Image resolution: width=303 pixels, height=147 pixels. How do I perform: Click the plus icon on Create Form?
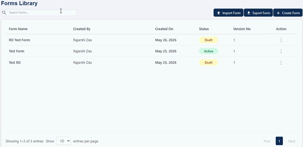pos(278,13)
